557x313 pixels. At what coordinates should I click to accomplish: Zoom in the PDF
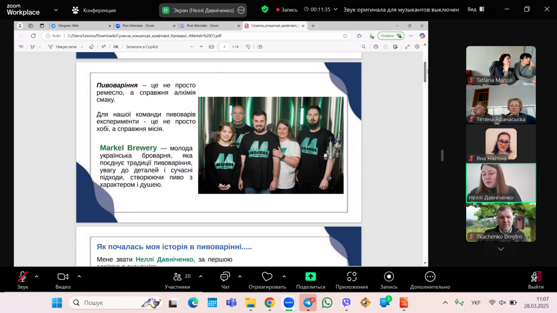201,47
